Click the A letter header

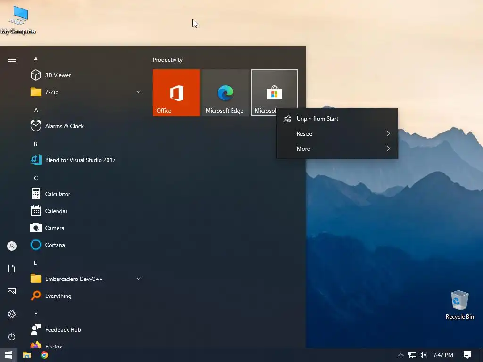pyautogui.click(x=36, y=110)
